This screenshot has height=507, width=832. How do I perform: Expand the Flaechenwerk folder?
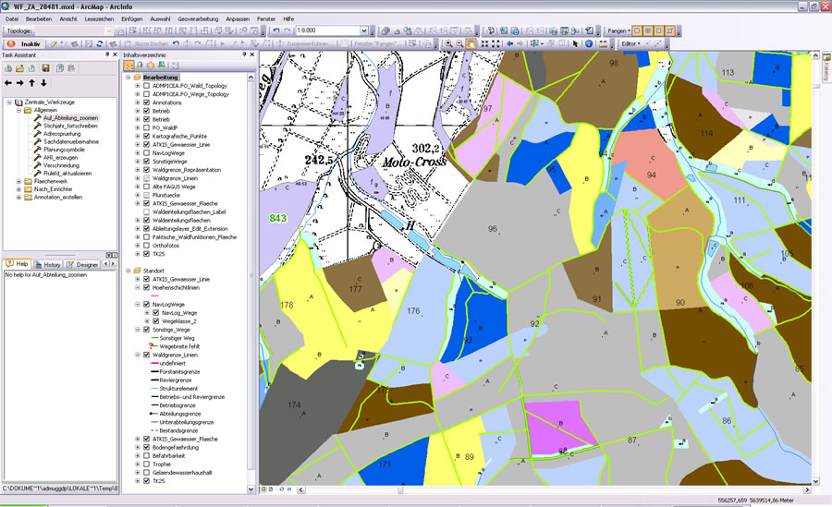(x=18, y=181)
